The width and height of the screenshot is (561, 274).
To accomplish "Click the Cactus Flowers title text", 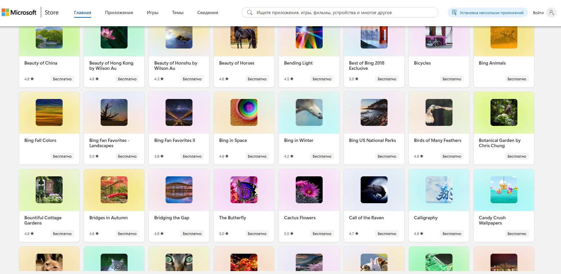I will [x=300, y=218].
